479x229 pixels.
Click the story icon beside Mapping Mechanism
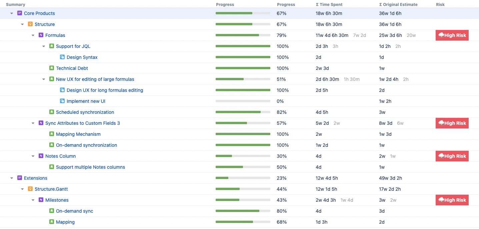(51, 134)
